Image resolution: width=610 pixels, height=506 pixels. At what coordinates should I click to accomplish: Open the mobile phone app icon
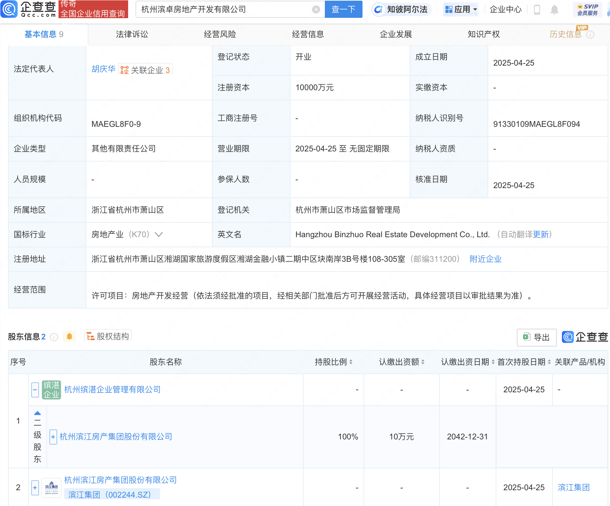pos(537,10)
